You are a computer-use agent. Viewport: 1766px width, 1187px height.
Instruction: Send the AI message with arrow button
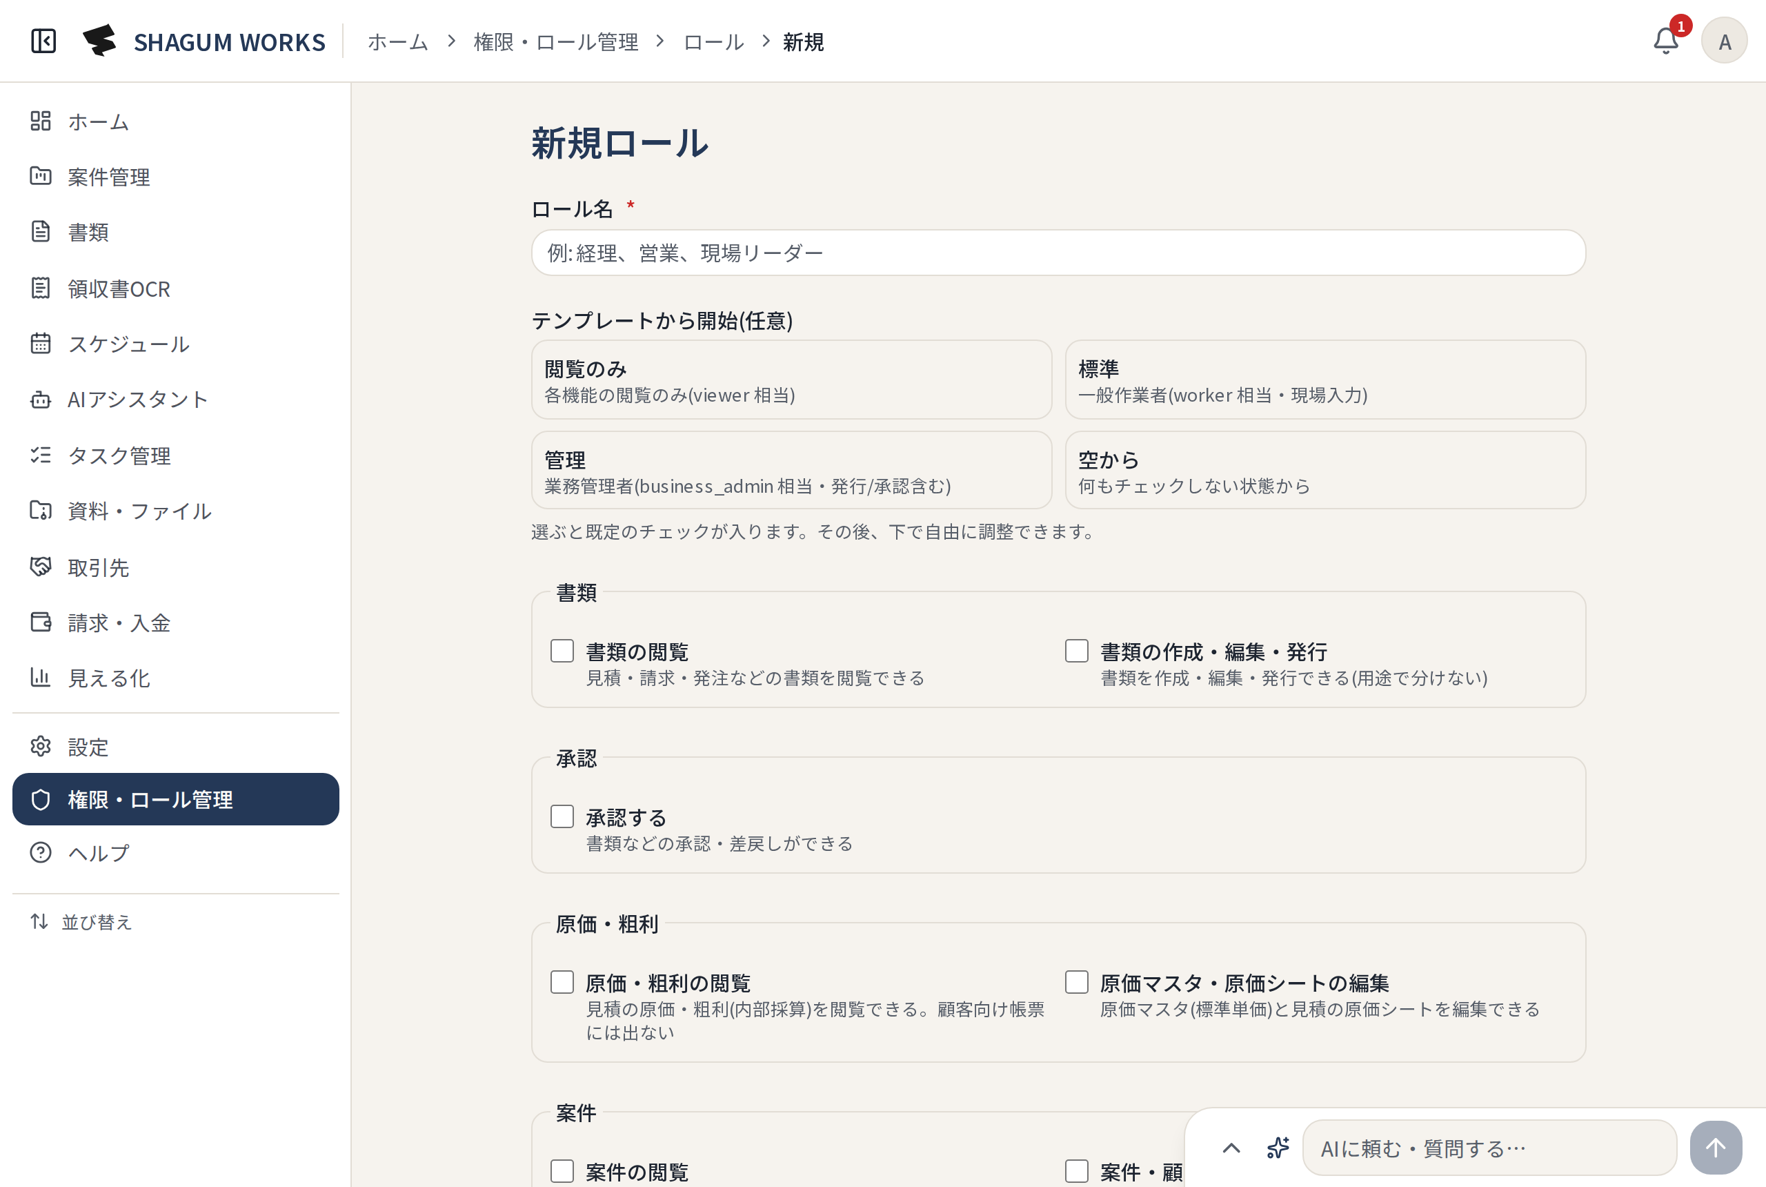coord(1716,1148)
